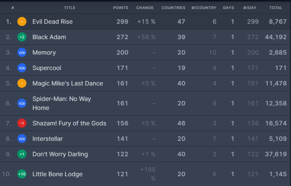This screenshot has height=186, width=291.
Task: Click the red -1 badge beside Shazam
Action: pos(22,123)
